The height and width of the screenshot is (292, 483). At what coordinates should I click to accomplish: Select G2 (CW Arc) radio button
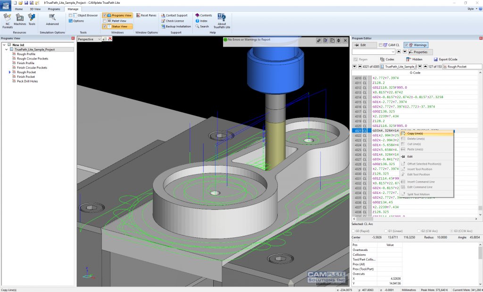419,231
